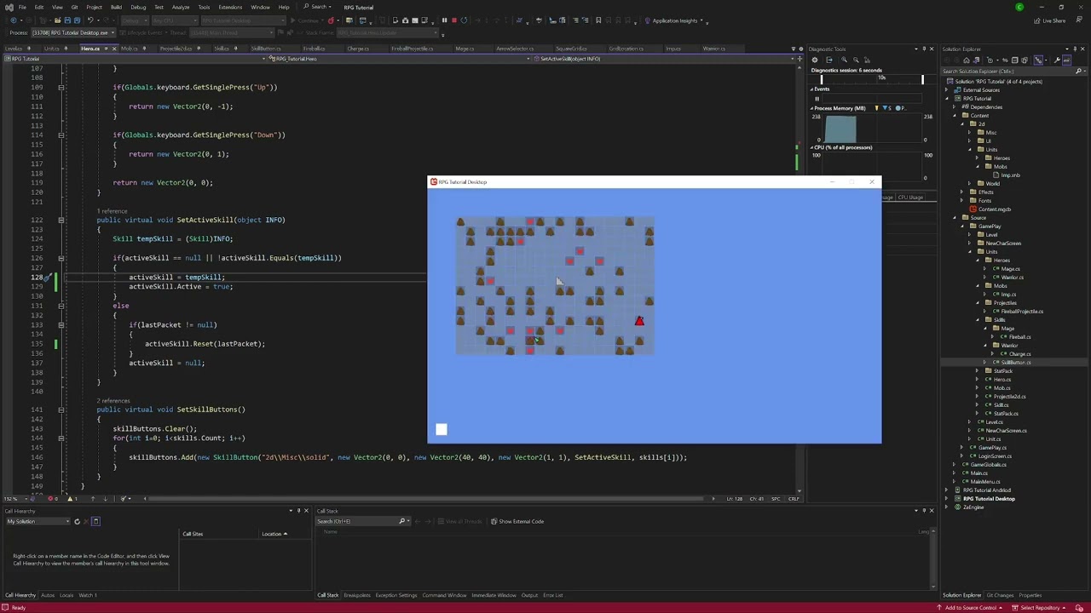
Task: Toggle Show External Code option
Action: [518, 521]
